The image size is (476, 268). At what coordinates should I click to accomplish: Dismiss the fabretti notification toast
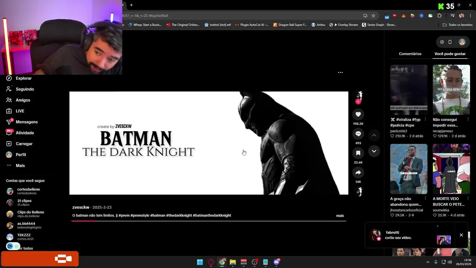click(x=461, y=235)
